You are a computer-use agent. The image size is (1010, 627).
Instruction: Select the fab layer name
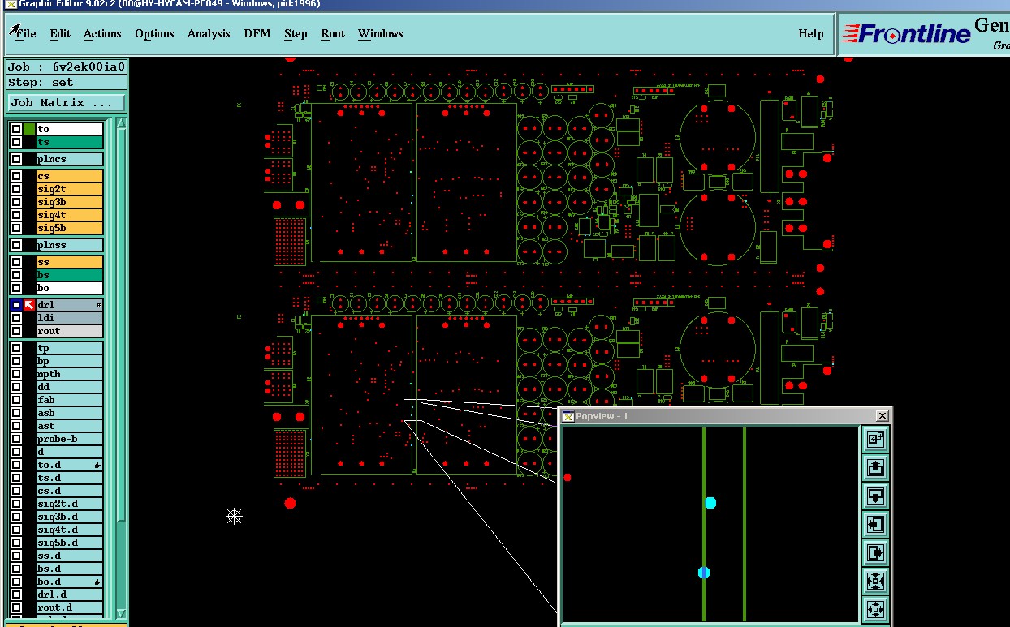tap(70, 400)
